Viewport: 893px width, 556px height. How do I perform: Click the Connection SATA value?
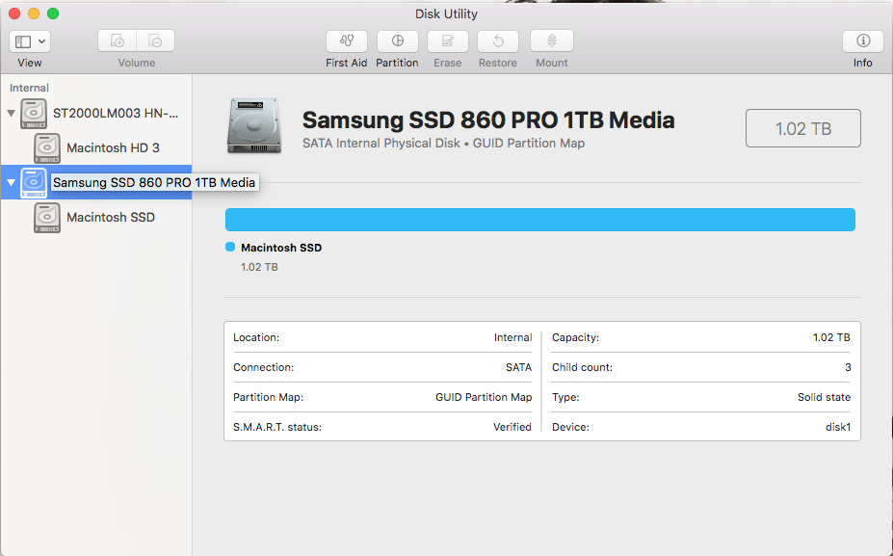click(518, 367)
